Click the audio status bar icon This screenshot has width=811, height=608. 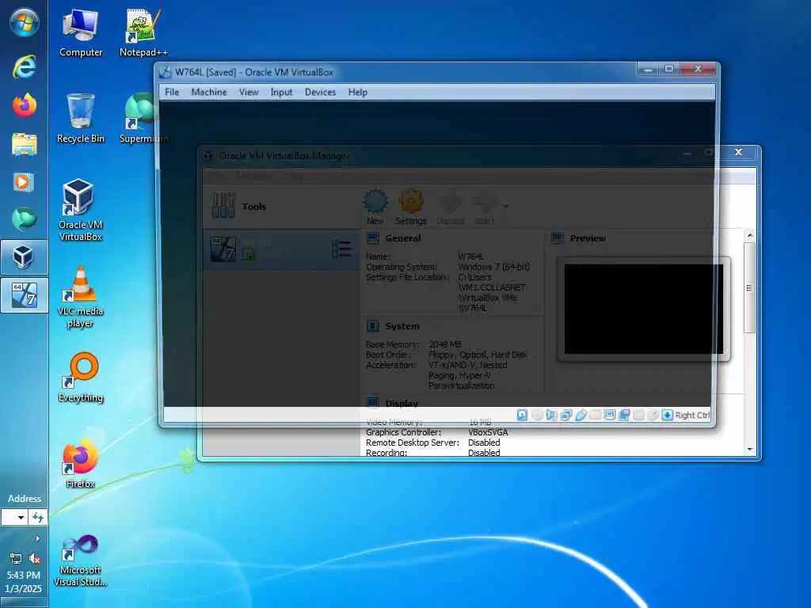551,415
